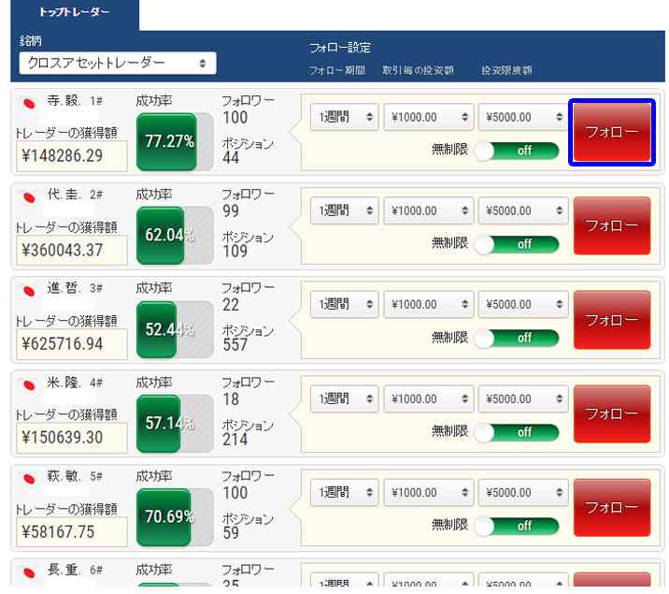Toggle the 無制限 switch for trader 1#

(x=517, y=151)
